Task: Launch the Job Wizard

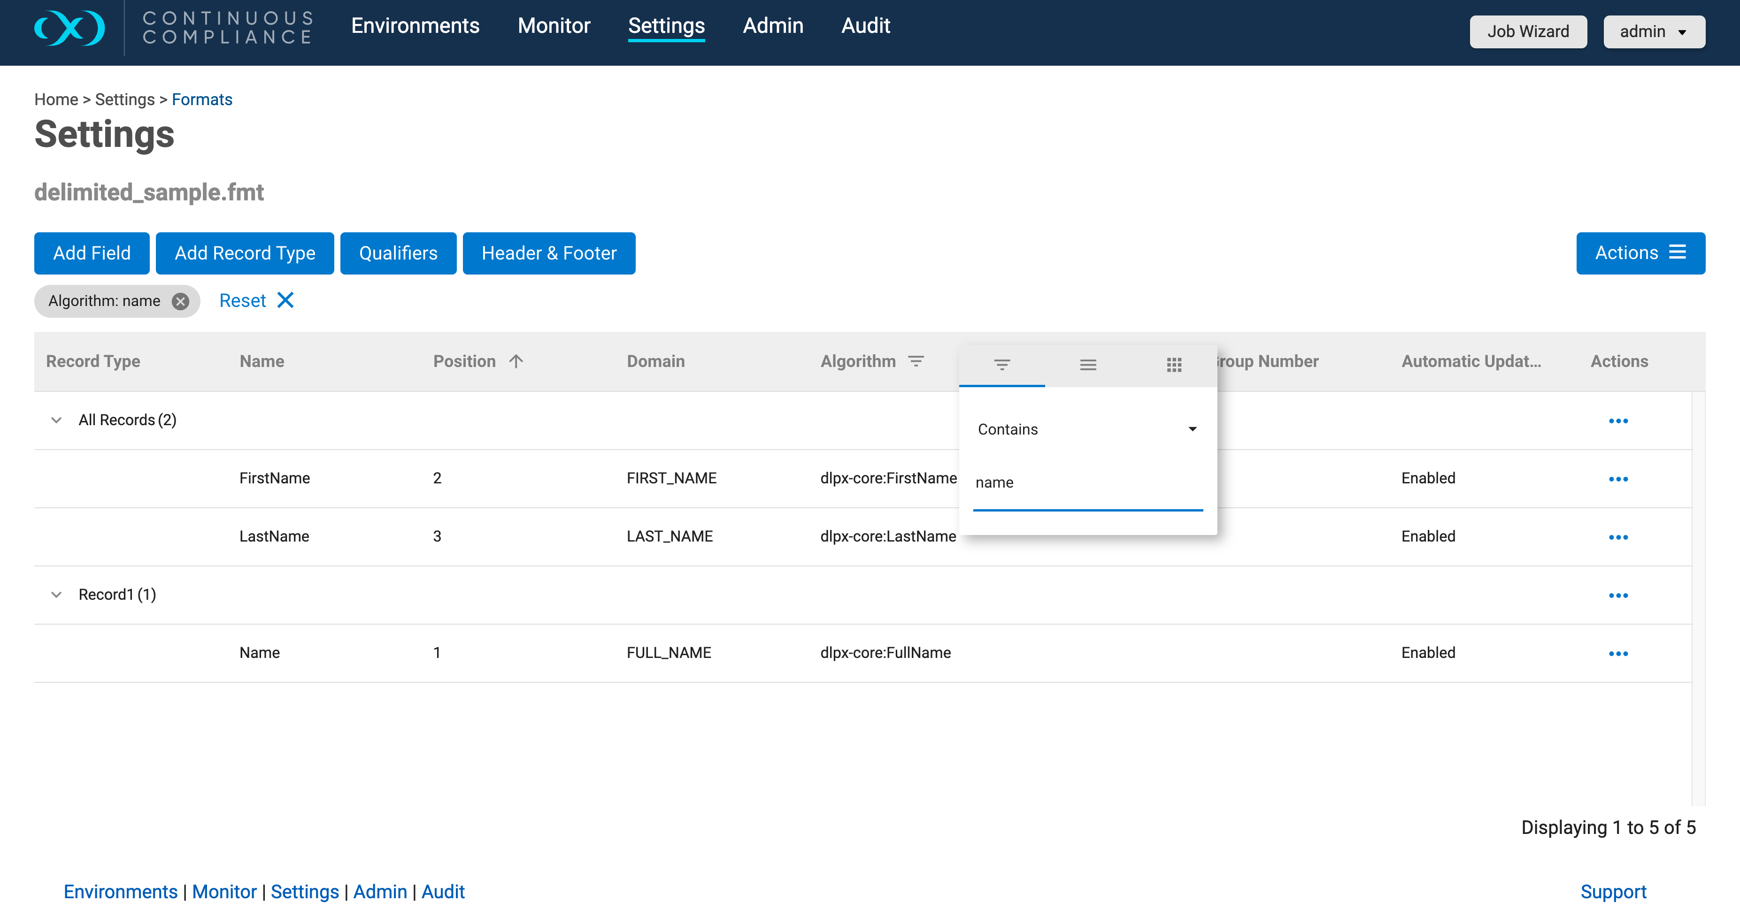Action: point(1529,31)
